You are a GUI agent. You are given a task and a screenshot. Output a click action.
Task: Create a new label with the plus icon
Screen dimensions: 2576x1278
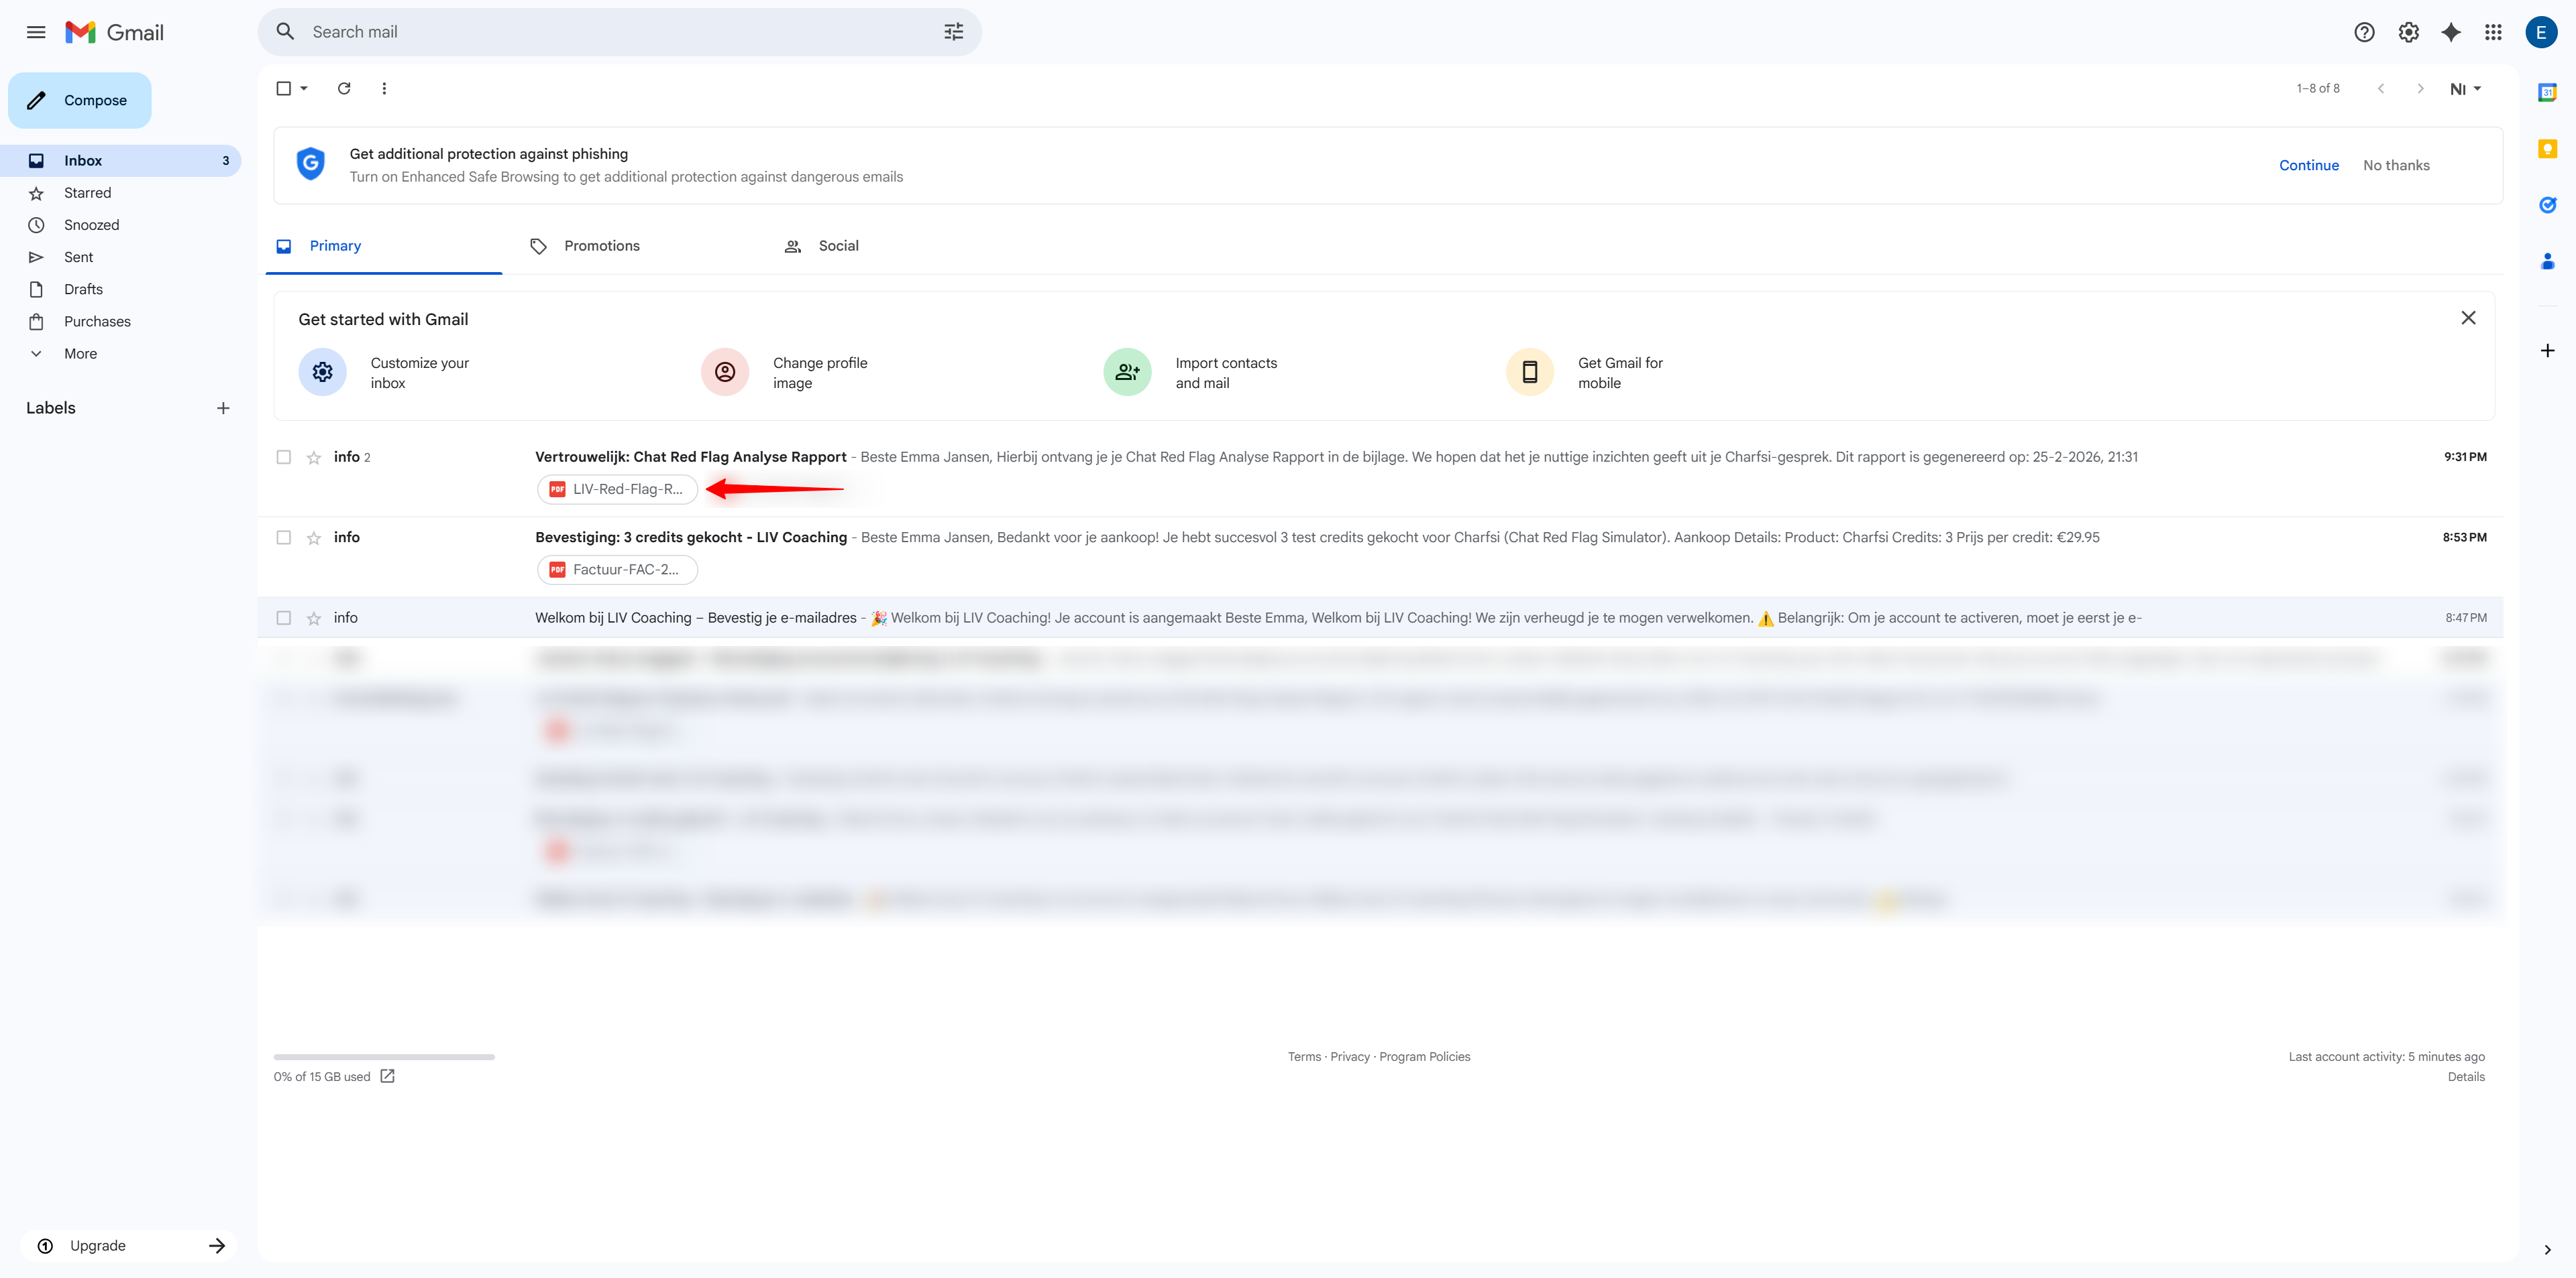[223, 407]
